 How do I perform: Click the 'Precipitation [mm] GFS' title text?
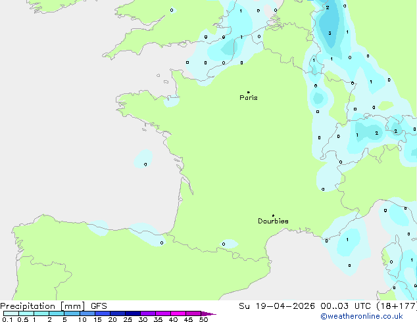(x=53, y=306)
